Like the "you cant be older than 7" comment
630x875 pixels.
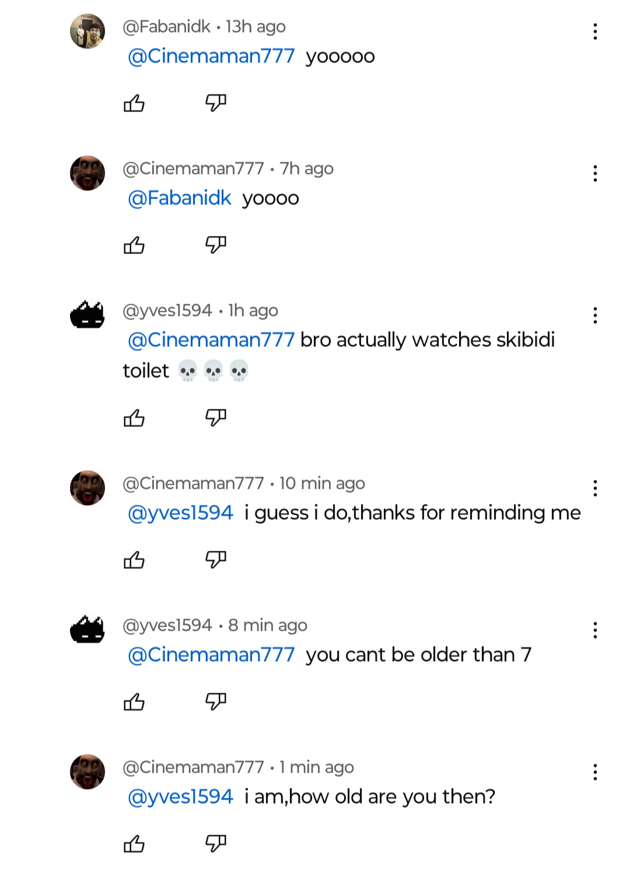coord(134,702)
